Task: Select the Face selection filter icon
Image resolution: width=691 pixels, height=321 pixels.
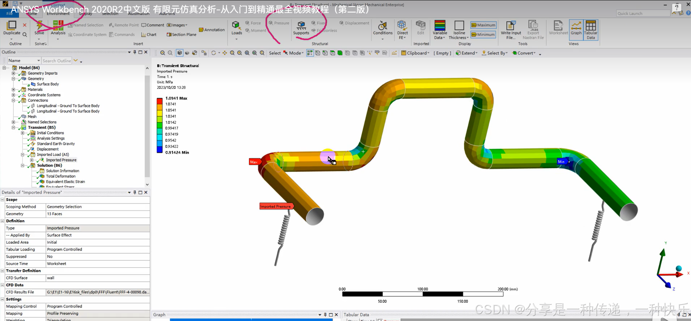Action: (332, 53)
